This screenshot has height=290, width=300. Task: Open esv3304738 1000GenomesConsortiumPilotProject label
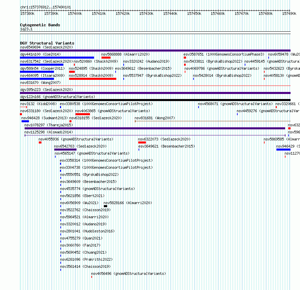click(106, 167)
